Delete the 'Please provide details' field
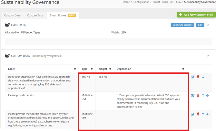The image size is (216, 131). [x=198, y=95]
